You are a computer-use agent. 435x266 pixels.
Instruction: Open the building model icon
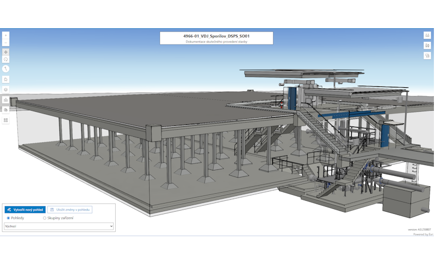pos(6,100)
